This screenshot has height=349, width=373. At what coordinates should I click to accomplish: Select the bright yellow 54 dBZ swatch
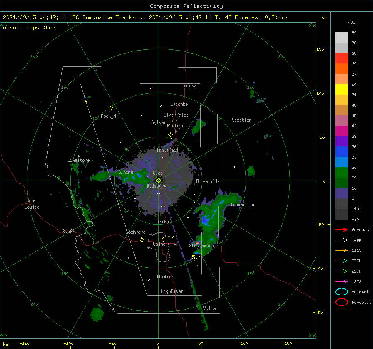point(342,89)
